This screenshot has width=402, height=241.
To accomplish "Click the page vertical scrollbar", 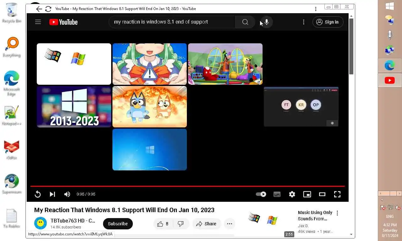I will click(x=351, y=46).
